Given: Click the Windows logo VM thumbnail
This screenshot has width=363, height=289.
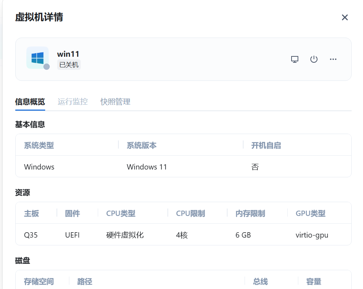Looking at the screenshot, I should tap(37, 58).
